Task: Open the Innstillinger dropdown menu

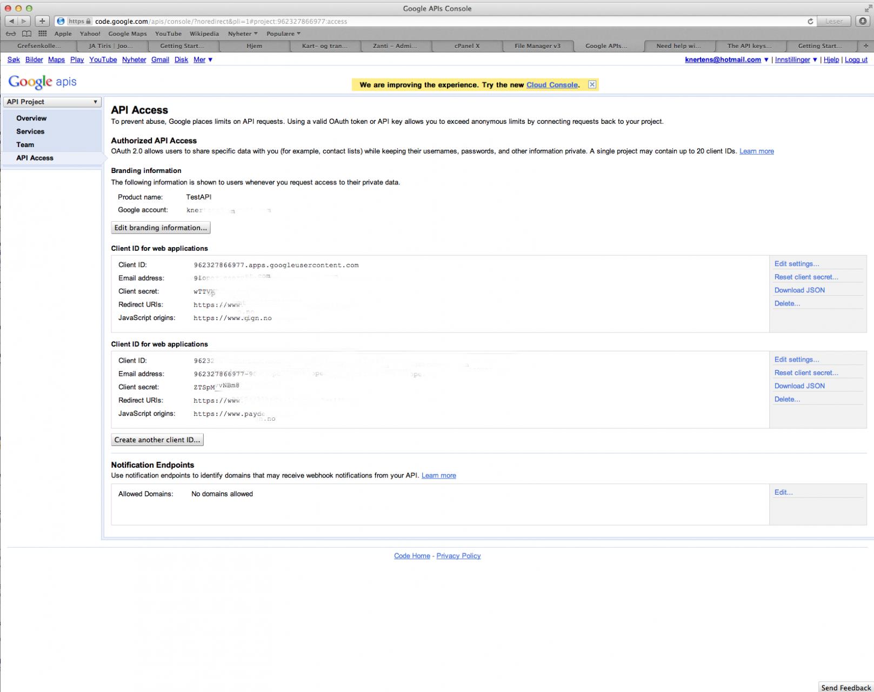Action: [793, 59]
